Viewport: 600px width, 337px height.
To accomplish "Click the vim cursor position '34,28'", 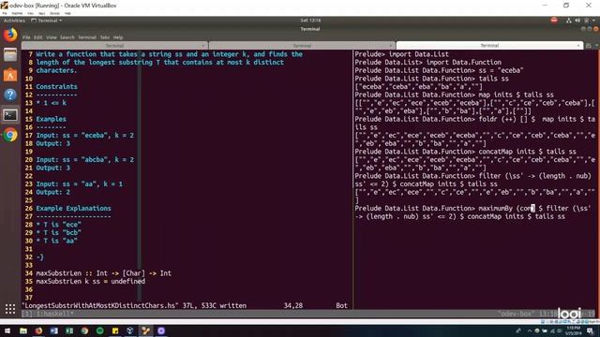I will point(293,306).
